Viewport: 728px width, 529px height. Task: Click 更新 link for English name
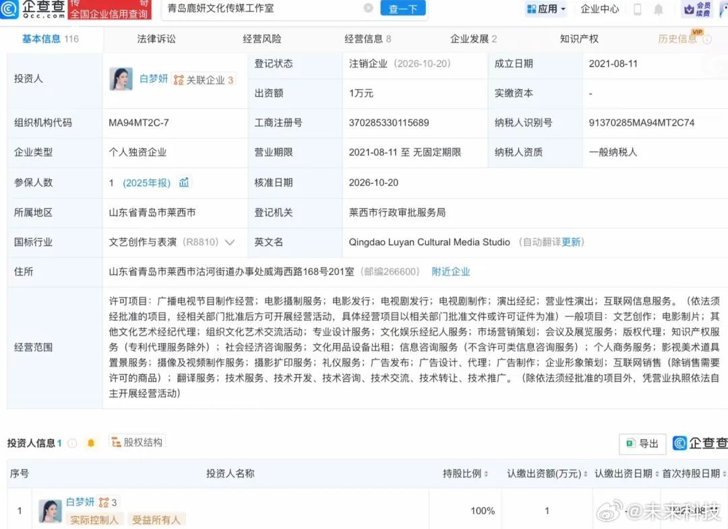pos(571,242)
